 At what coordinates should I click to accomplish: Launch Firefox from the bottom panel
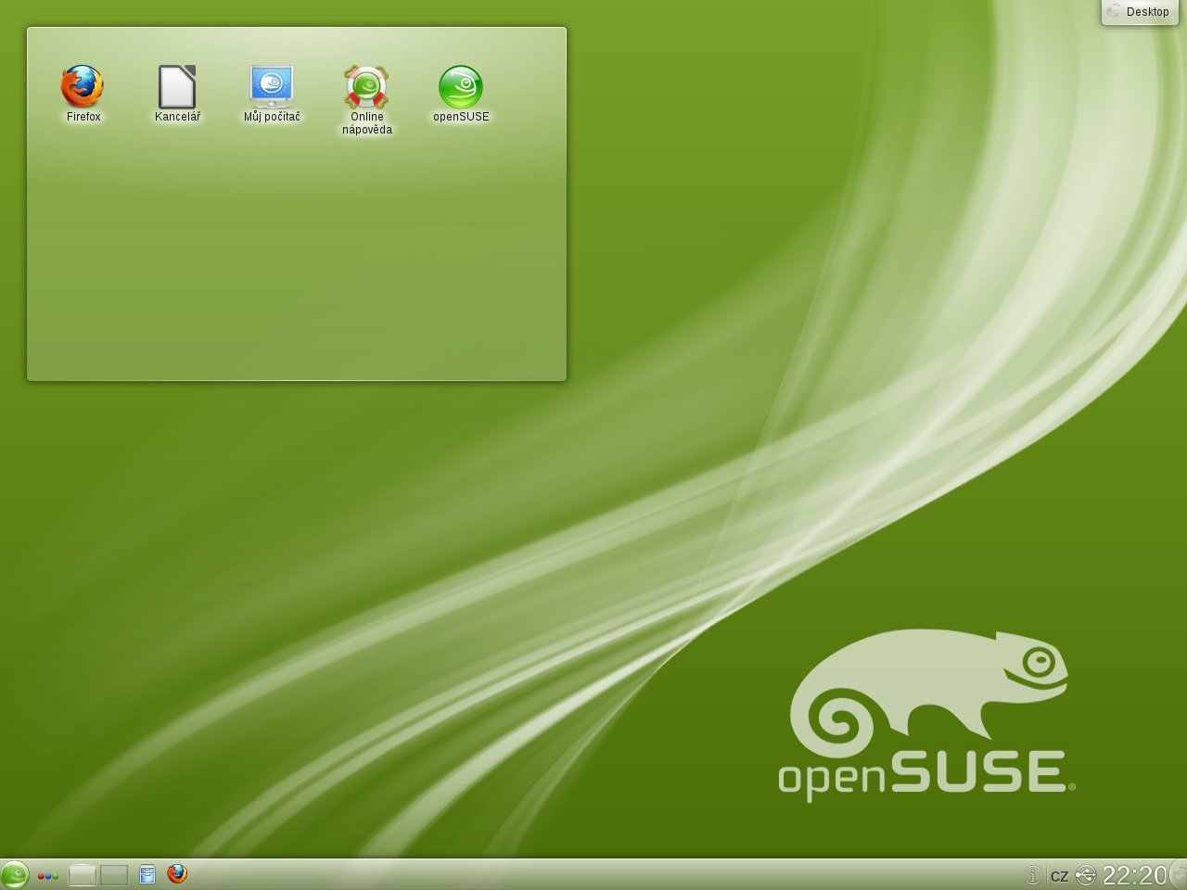(177, 873)
